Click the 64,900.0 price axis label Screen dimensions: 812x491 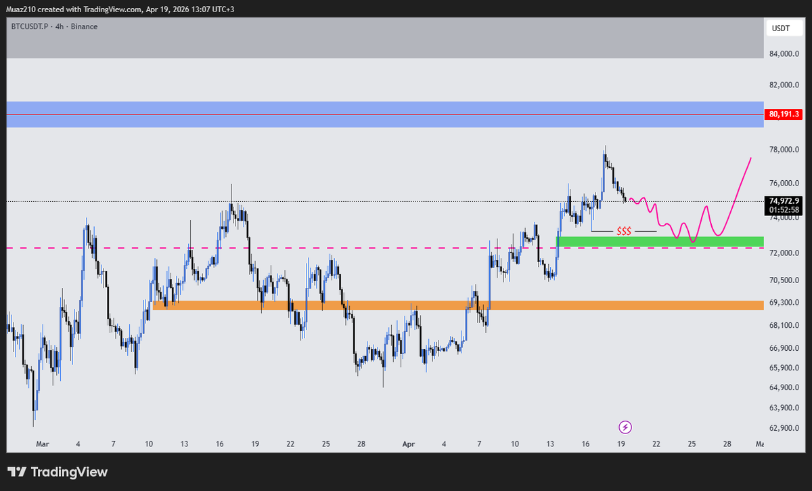coord(784,388)
